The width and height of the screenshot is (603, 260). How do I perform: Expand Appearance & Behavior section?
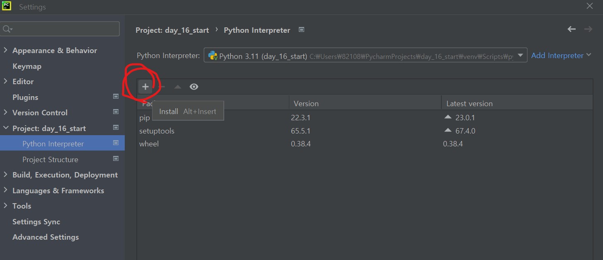[5, 50]
